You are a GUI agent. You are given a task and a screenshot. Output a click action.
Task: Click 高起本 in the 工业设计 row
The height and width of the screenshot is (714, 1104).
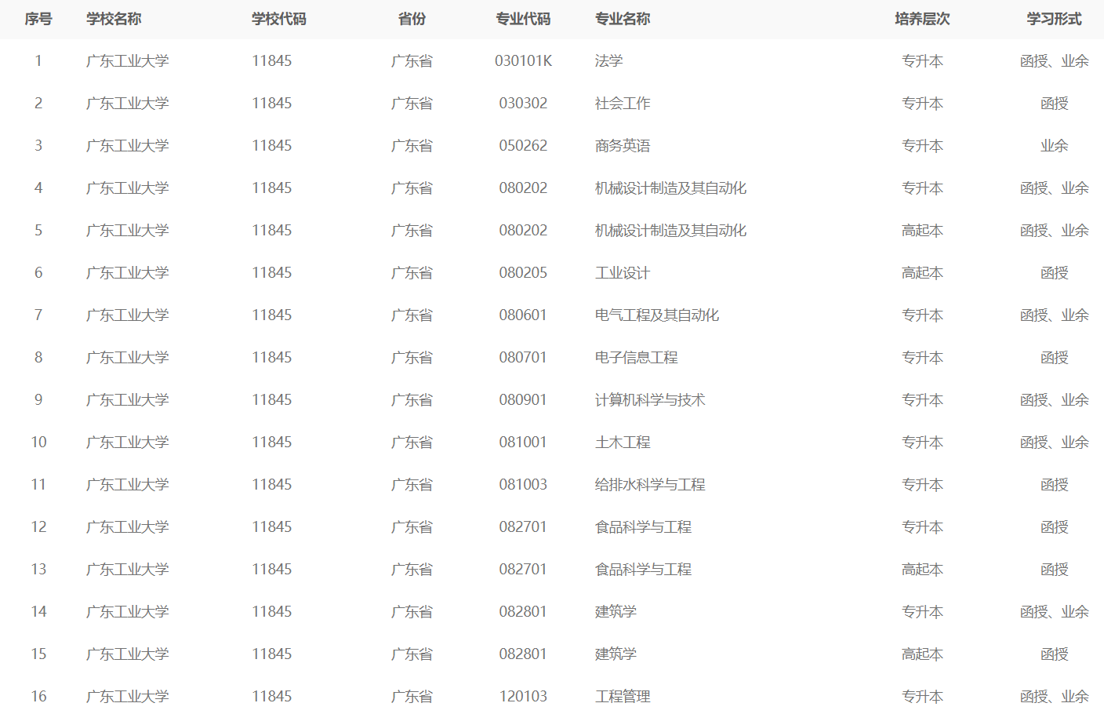click(x=922, y=273)
